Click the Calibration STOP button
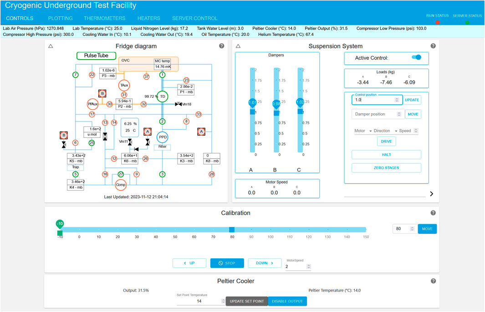Image resolution: width=485 pixels, height=312 pixels. click(227, 263)
